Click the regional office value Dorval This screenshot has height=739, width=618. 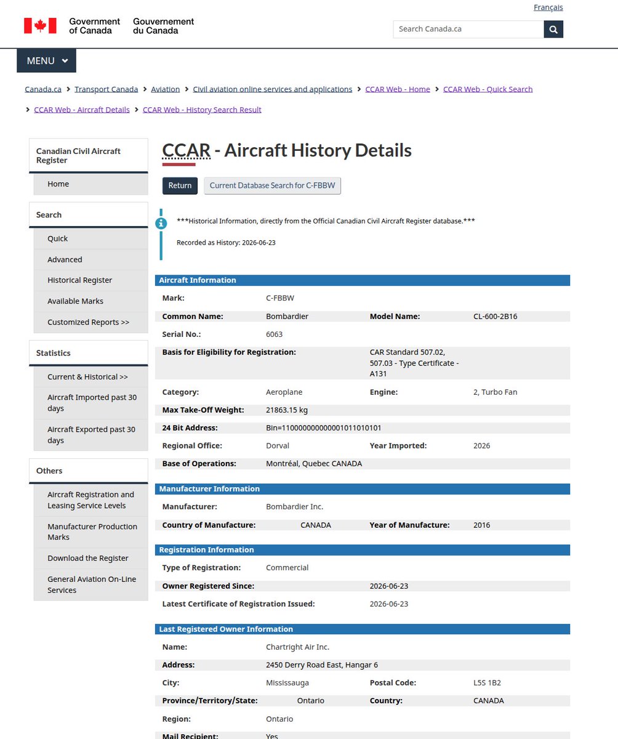pos(278,445)
